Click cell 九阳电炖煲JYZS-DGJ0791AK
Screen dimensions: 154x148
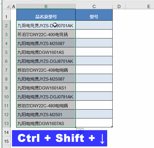point(46,96)
